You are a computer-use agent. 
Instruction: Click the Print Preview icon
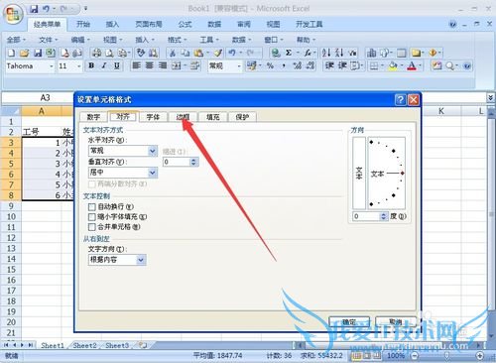pos(109,53)
